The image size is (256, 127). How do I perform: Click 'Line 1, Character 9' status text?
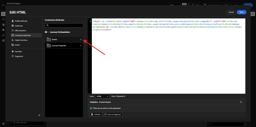point(118,96)
